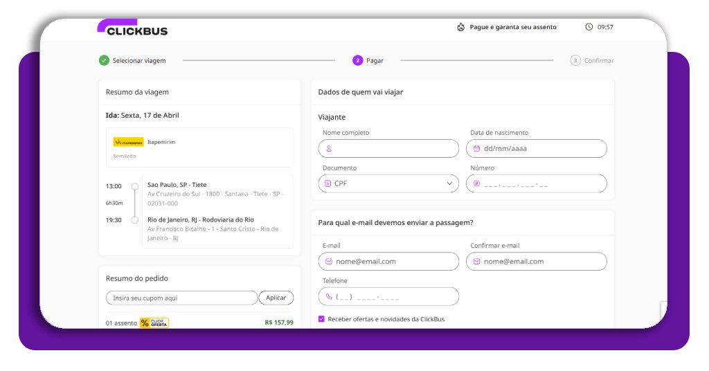The width and height of the screenshot is (709, 371).
Task: Click the green checkmark for Selecionar viagem
Action: (x=104, y=60)
